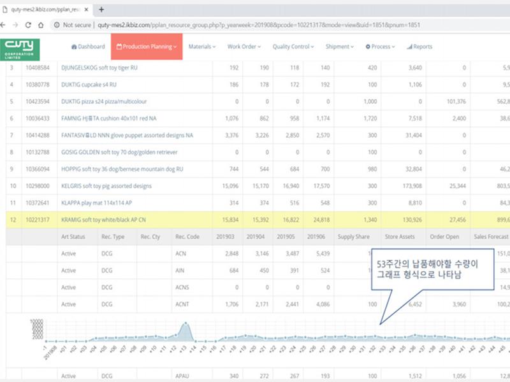
Task: Open KELGRIS soft toy pig assorted designs
Action: coord(106,186)
